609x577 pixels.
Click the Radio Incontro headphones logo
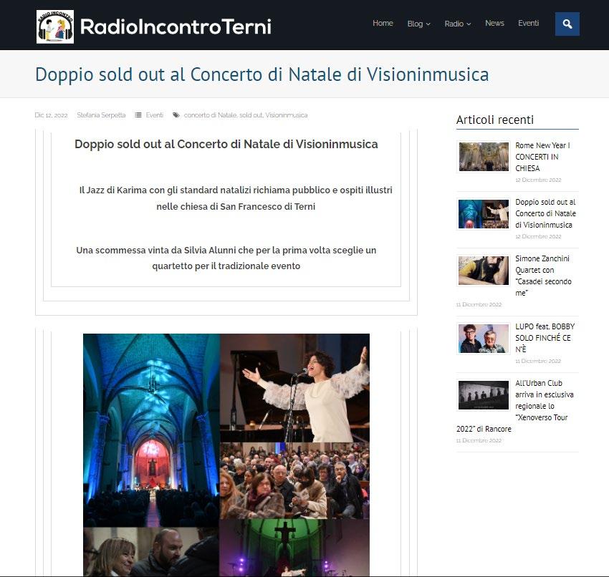click(x=55, y=26)
